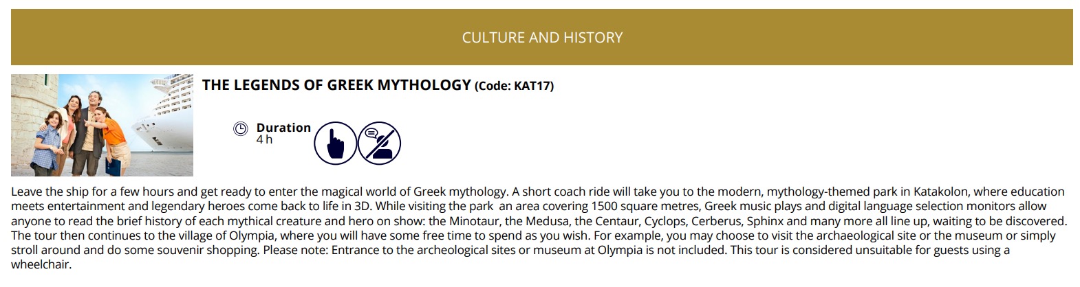Viewport: 1080px width, 287px height.
Task: Open the family and cruise ship thumbnail
Action: [x=102, y=125]
